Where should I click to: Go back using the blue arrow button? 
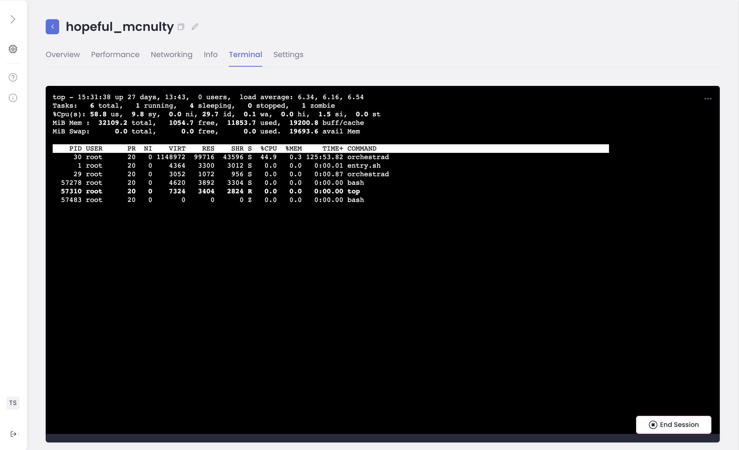(x=52, y=27)
